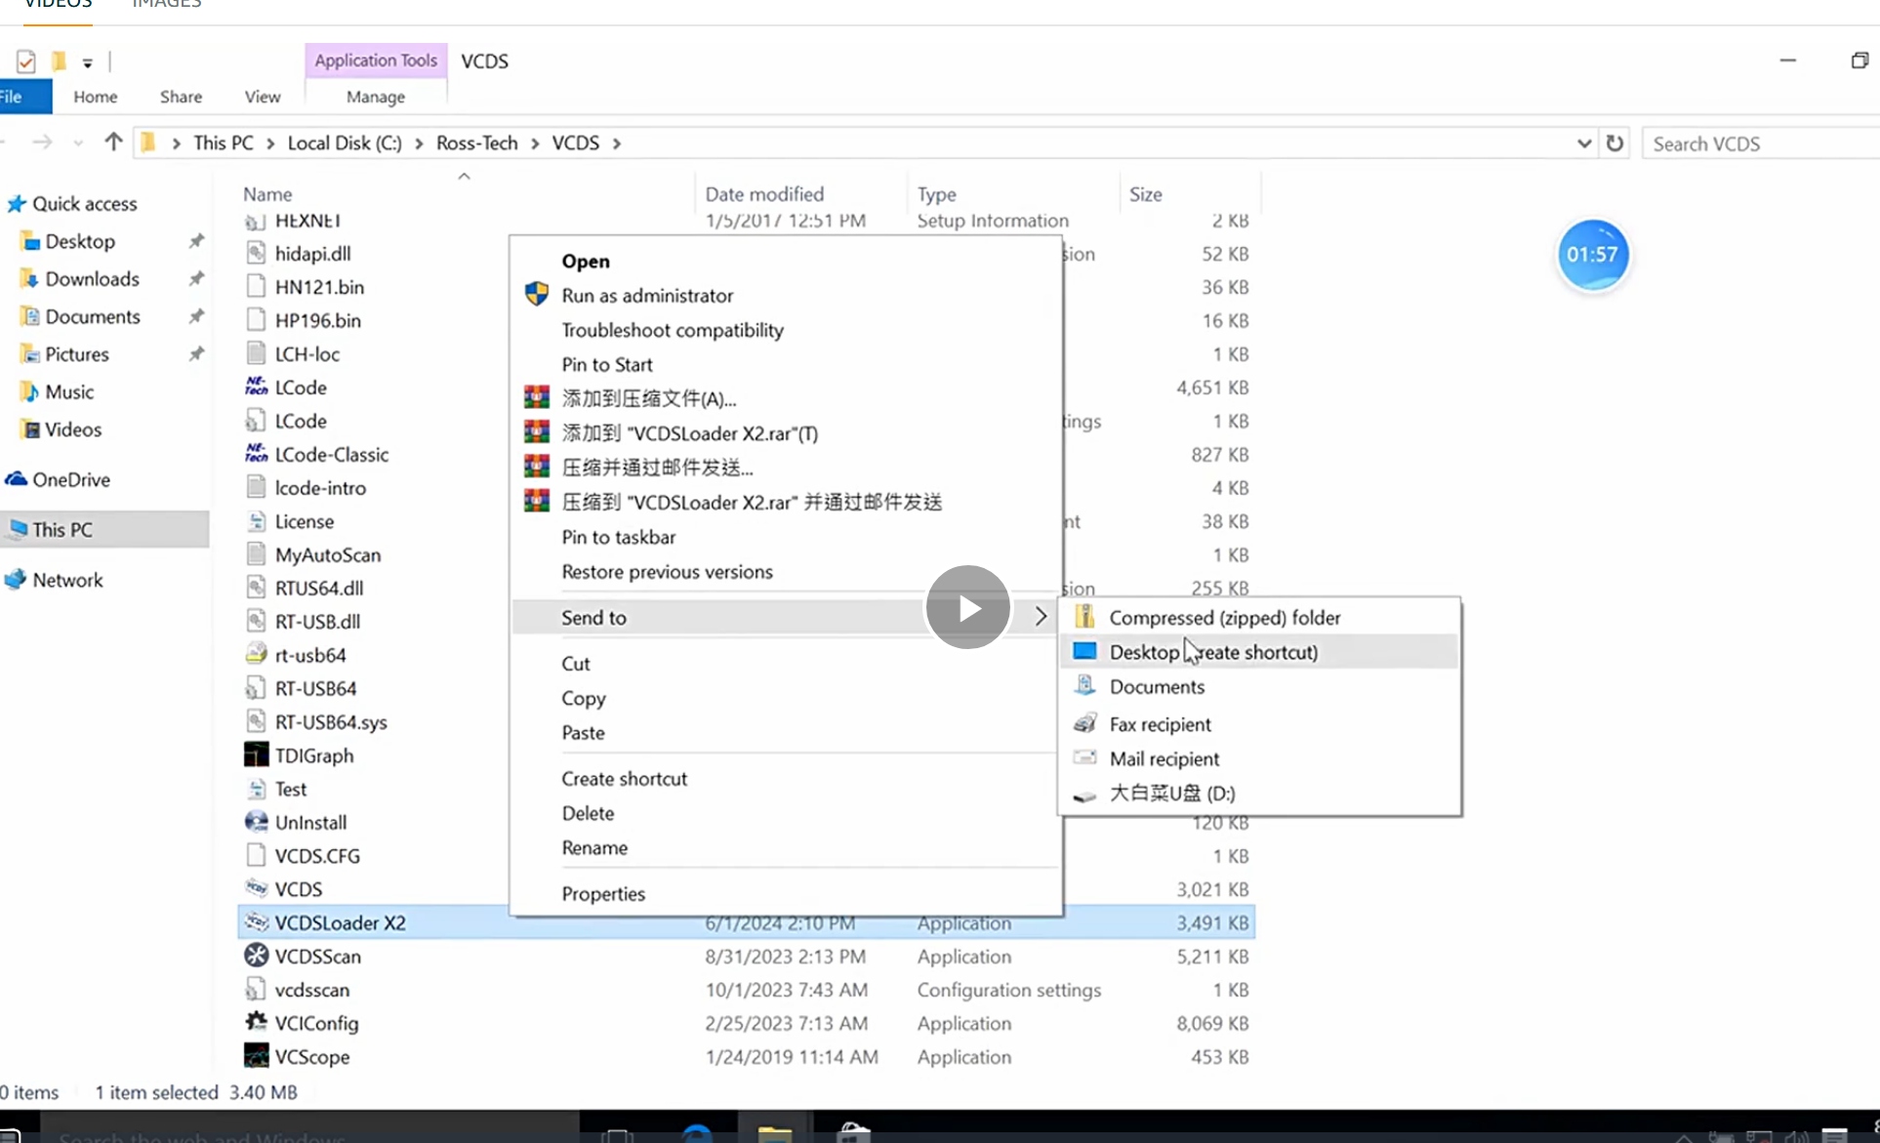Click the VCScope application icon

click(256, 1056)
